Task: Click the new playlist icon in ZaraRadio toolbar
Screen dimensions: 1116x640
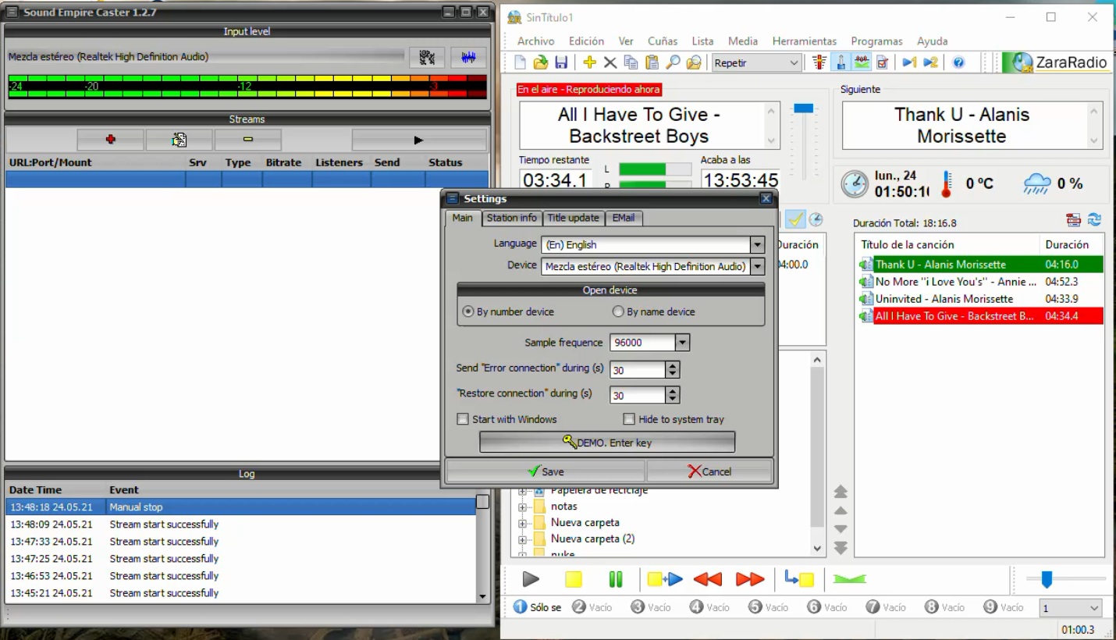Action: [521, 62]
